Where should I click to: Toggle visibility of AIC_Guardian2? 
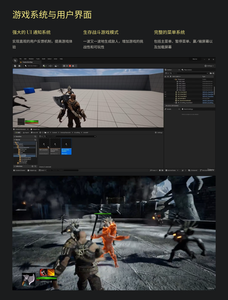pos(165,96)
